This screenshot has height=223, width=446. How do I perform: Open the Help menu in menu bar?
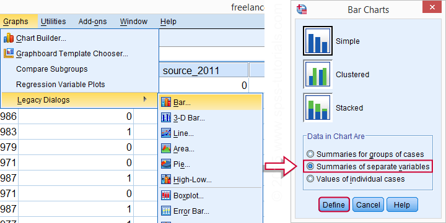[168, 21]
